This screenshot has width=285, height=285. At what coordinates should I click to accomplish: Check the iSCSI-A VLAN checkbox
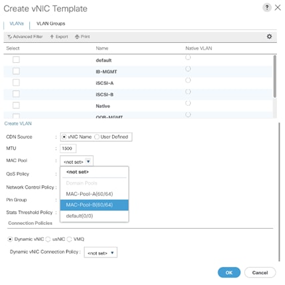tap(16, 82)
